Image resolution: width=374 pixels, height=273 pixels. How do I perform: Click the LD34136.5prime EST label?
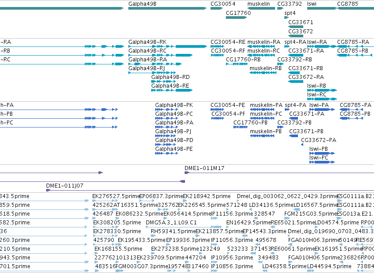click(271, 205)
